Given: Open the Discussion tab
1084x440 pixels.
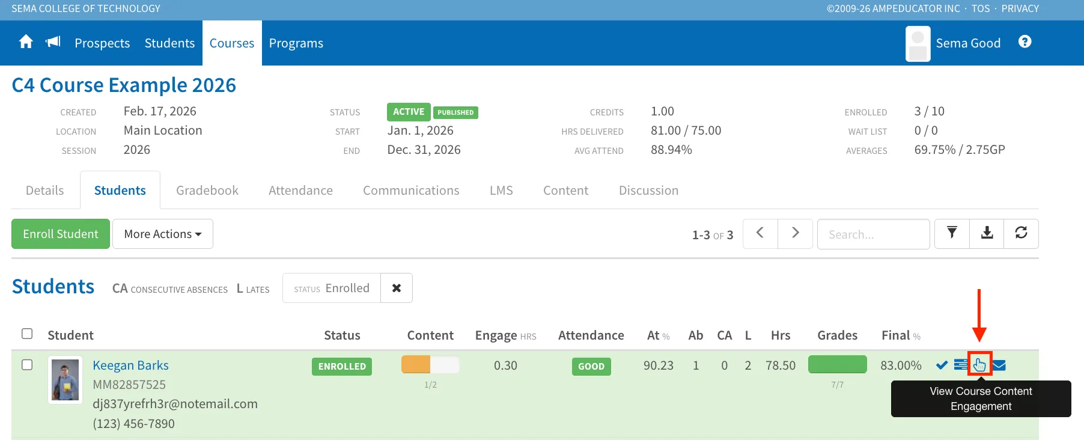Looking at the screenshot, I should (x=649, y=191).
